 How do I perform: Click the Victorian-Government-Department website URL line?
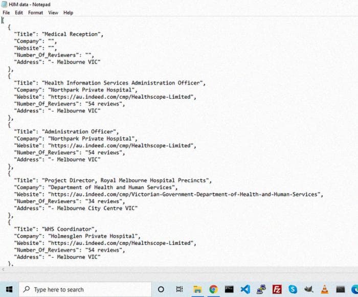point(168,194)
